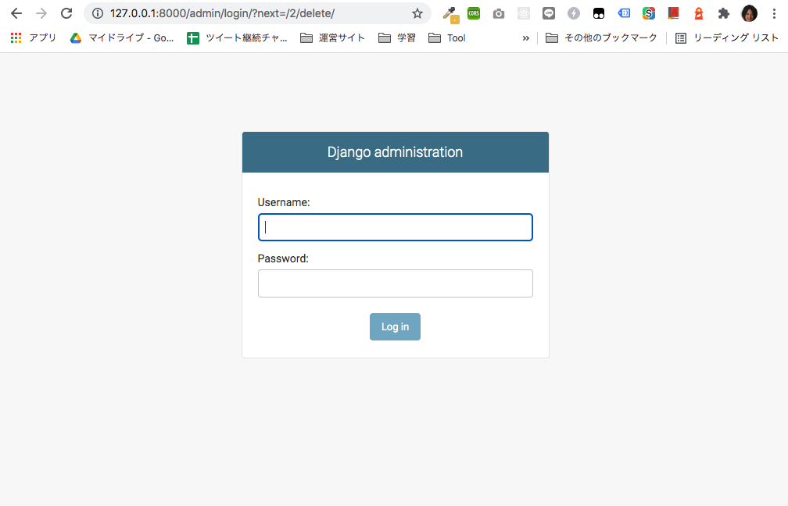Open the Extensions puzzle piece menu
788x506 pixels.
[x=724, y=13]
